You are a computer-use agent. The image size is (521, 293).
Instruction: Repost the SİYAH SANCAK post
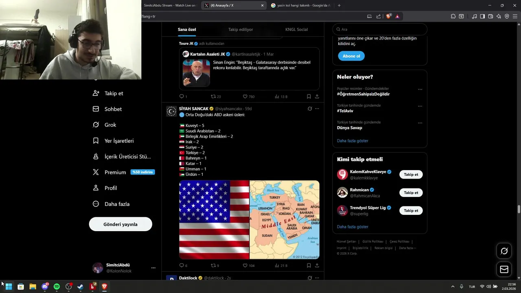[215, 265]
